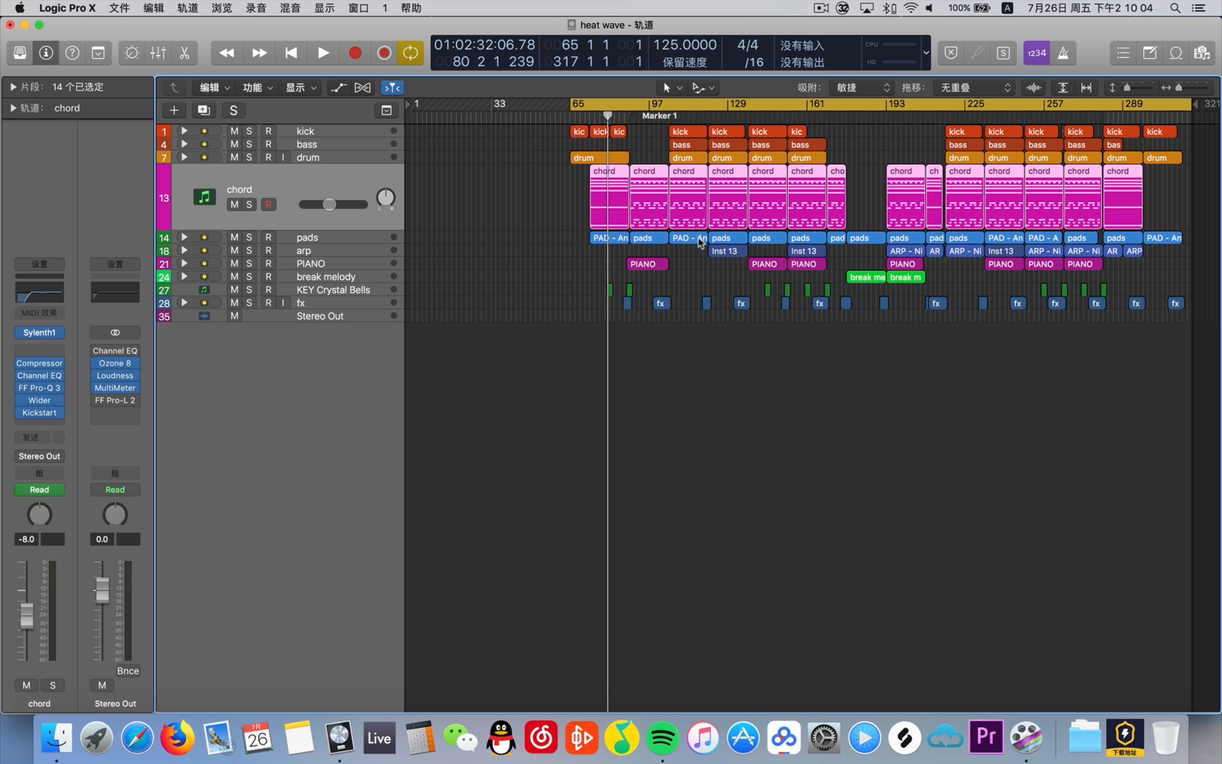Open the snap mode dropdown

point(862,87)
